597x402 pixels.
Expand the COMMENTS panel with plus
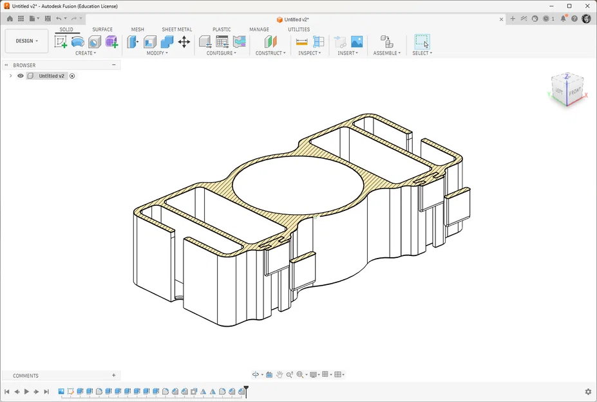(x=113, y=376)
